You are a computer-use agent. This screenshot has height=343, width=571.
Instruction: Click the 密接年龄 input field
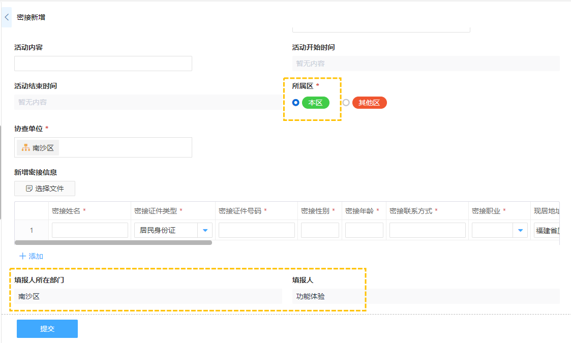[364, 230]
